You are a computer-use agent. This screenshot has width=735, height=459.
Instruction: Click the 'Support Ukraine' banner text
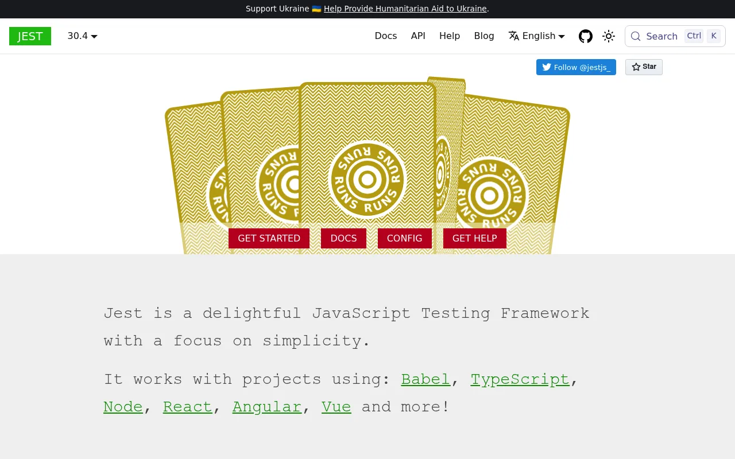pyautogui.click(x=278, y=9)
